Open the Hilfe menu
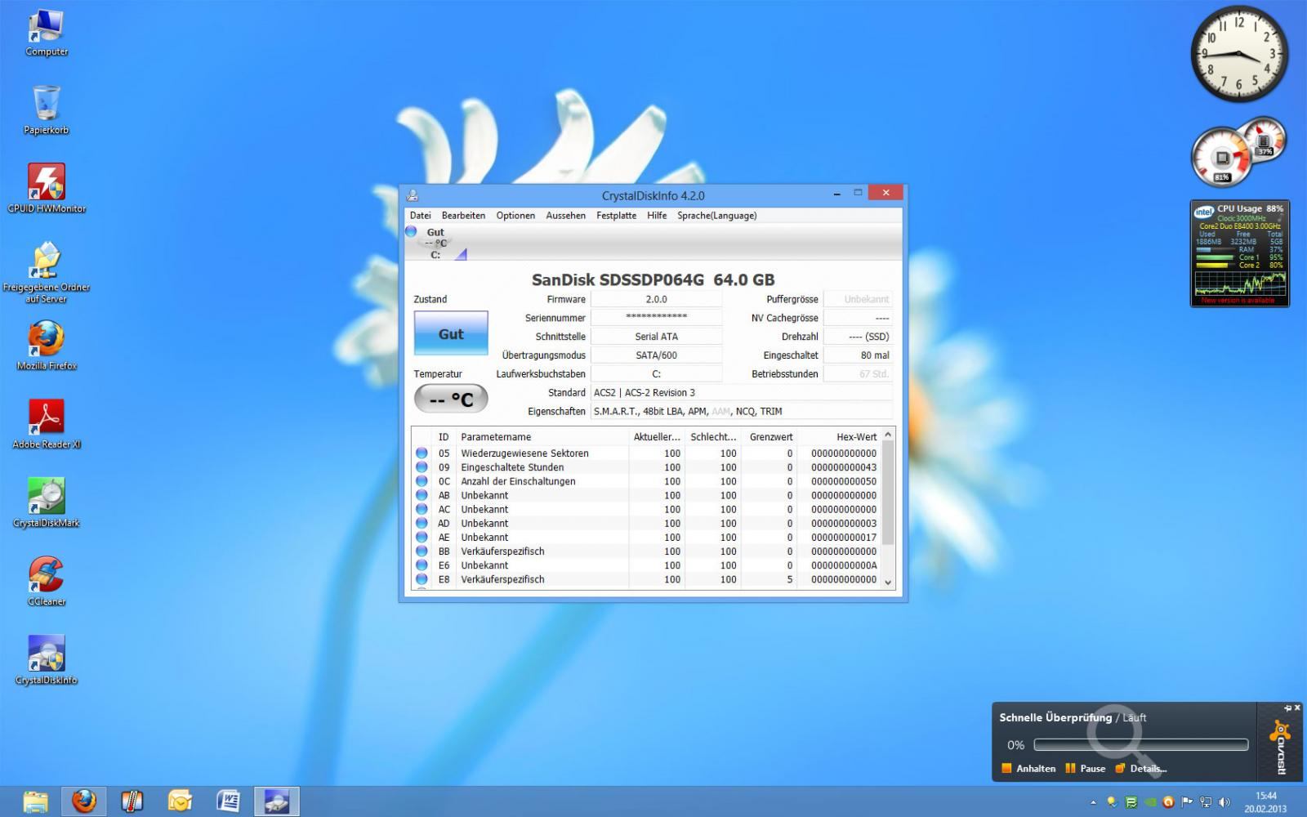The width and height of the screenshot is (1307, 817). click(657, 216)
